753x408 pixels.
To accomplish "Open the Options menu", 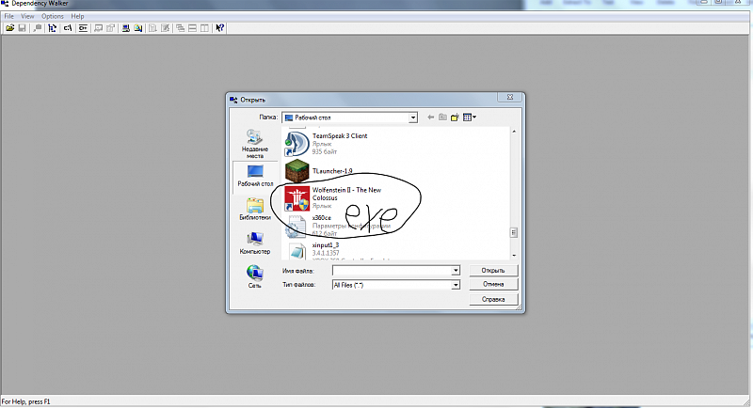I will click(53, 16).
